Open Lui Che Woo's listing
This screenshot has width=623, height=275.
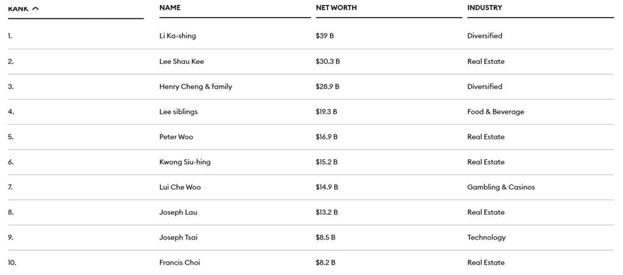point(179,187)
